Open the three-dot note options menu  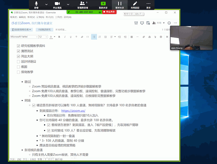[x=175, y=23]
